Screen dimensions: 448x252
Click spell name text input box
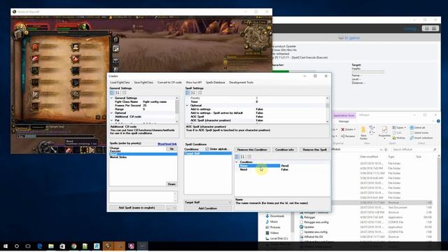pyautogui.click(x=143, y=197)
